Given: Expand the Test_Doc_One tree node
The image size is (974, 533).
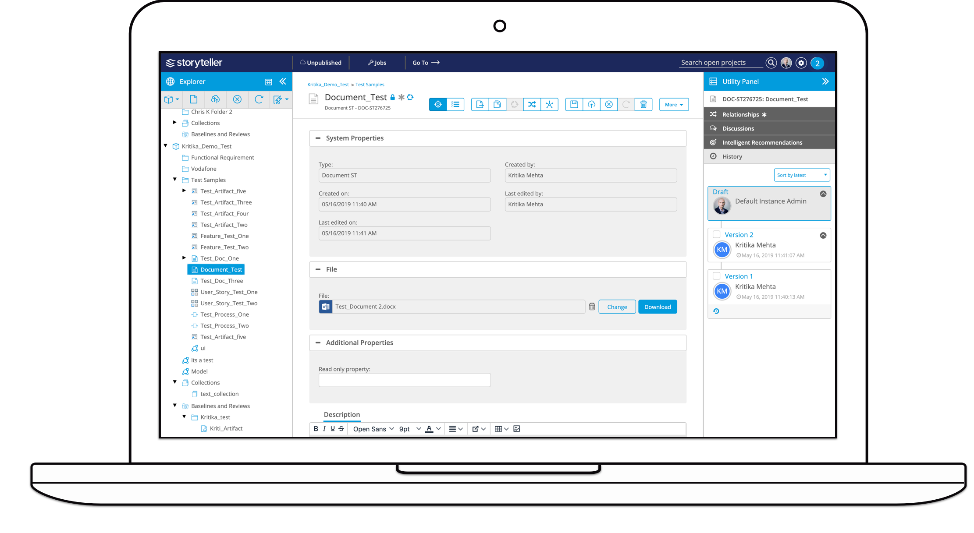Looking at the screenshot, I should (x=184, y=258).
